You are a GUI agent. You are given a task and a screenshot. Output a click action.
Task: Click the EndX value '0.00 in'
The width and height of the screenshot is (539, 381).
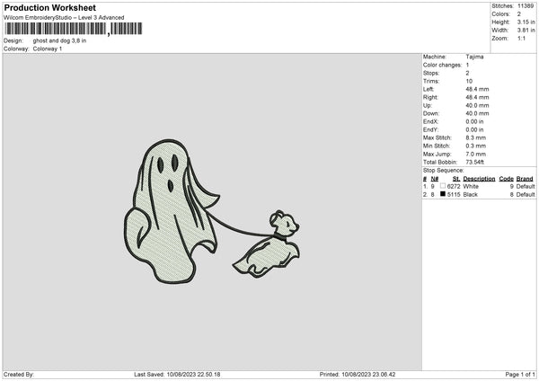click(474, 121)
